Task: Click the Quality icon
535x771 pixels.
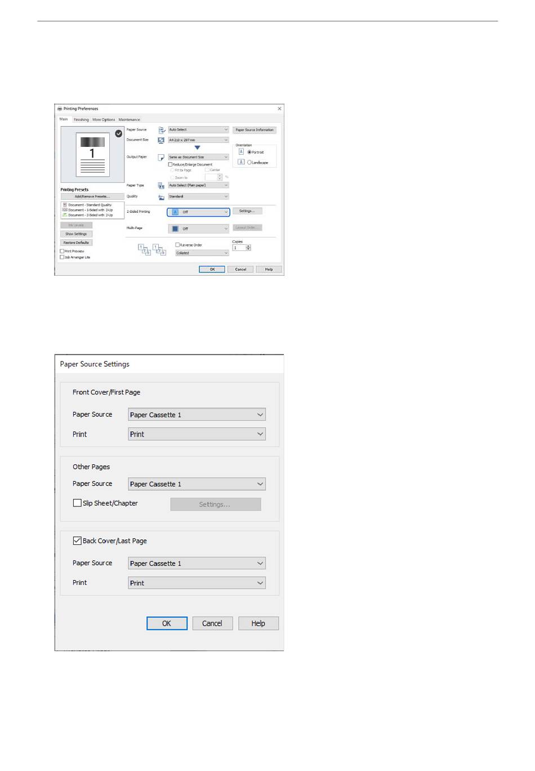Action: pos(161,197)
